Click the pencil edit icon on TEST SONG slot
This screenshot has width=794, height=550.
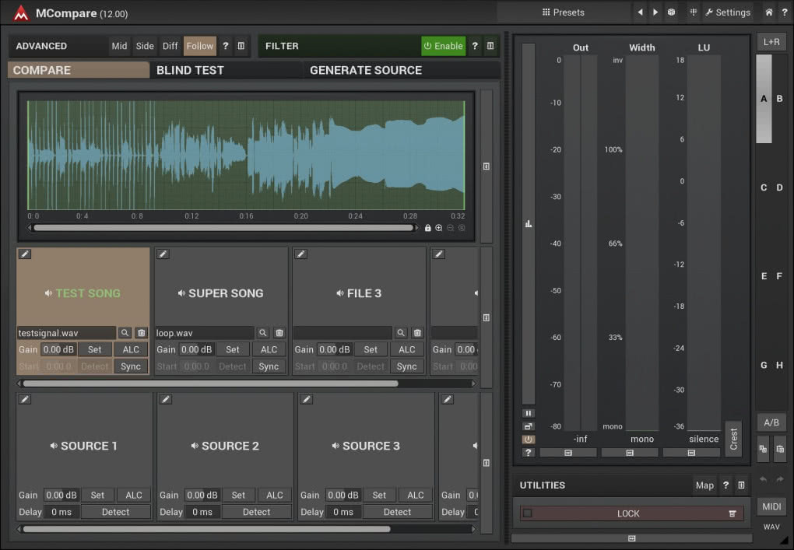click(x=25, y=254)
